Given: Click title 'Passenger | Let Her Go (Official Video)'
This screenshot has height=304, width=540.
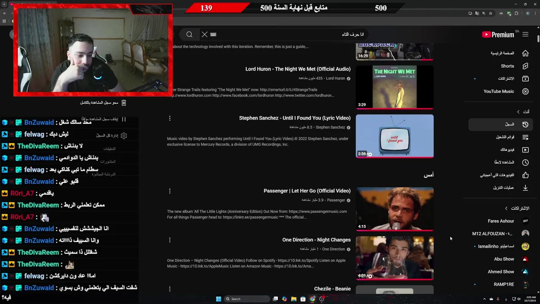Looking at the screenshot, I should click(307, 191).
